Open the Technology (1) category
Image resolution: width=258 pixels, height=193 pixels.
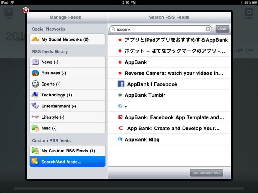(x=67, y=95)
